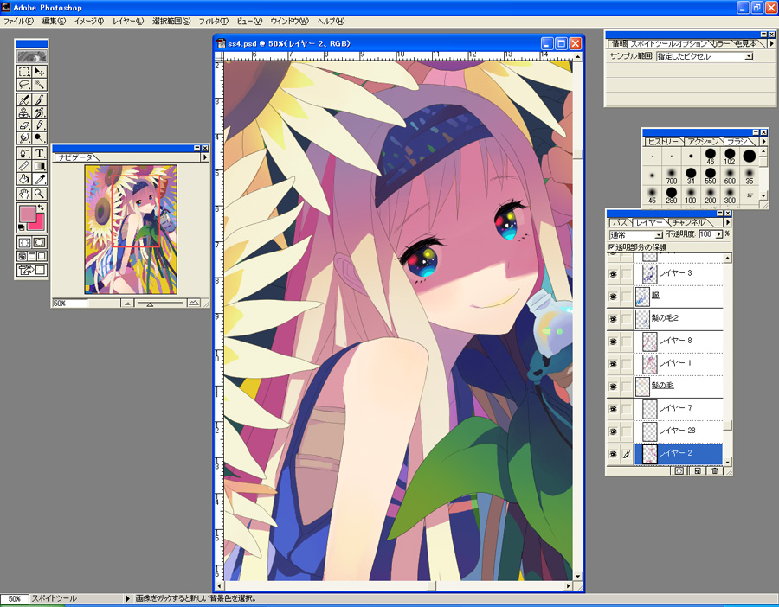Switch to the パス tab
This screenshot has height=607, width=779.
pos(619,222)
